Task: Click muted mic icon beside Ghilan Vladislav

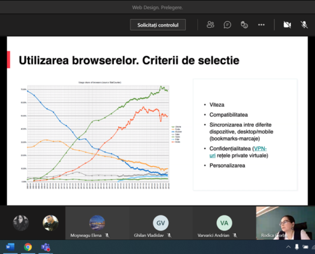Action: pyautogui.click(x=169, y=236)
